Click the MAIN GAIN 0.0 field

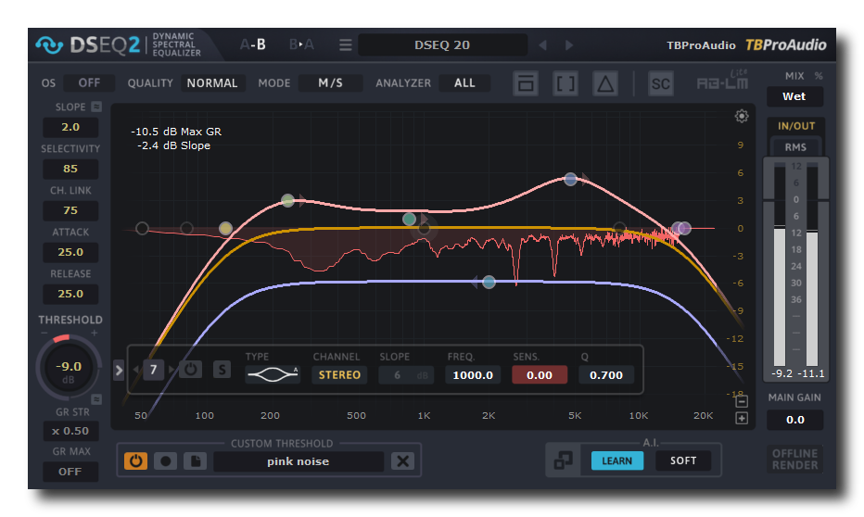click(x=794, y=420)
